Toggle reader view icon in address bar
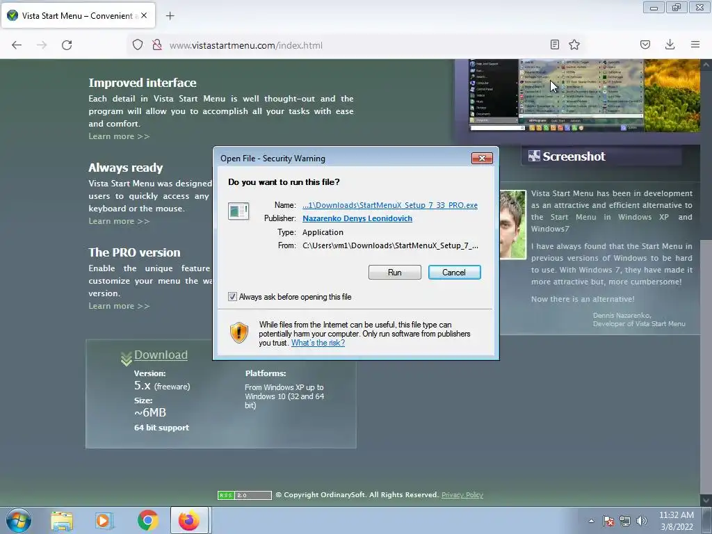This screenshot has width=712, height=534. pyautogui.click(x=554, y=44)
